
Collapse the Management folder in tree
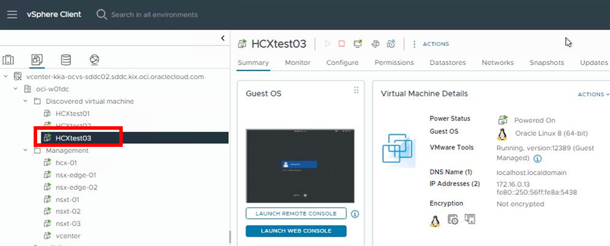pos(25,150)
